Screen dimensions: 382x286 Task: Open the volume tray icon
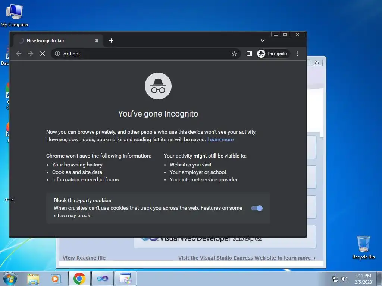pos(344,279)
